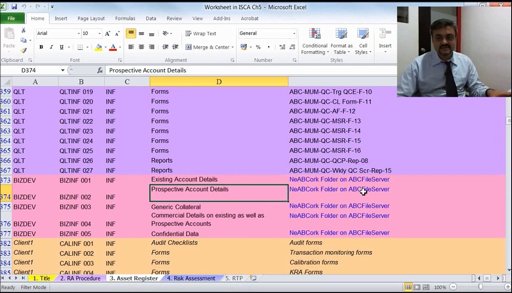Viewport: 512px width, 293px height.
Task: Click the insert function fx icon
Action: coord(100,70)
